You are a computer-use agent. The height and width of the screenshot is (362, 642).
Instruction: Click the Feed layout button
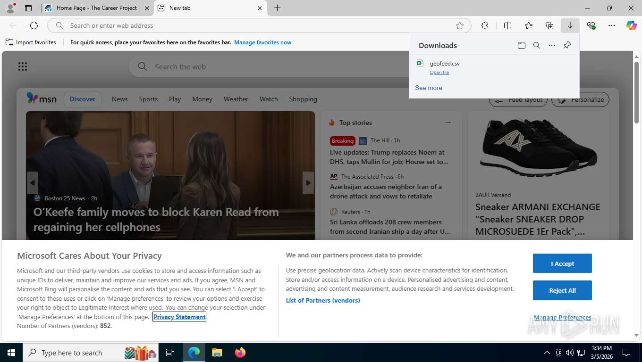pos(518,99)
